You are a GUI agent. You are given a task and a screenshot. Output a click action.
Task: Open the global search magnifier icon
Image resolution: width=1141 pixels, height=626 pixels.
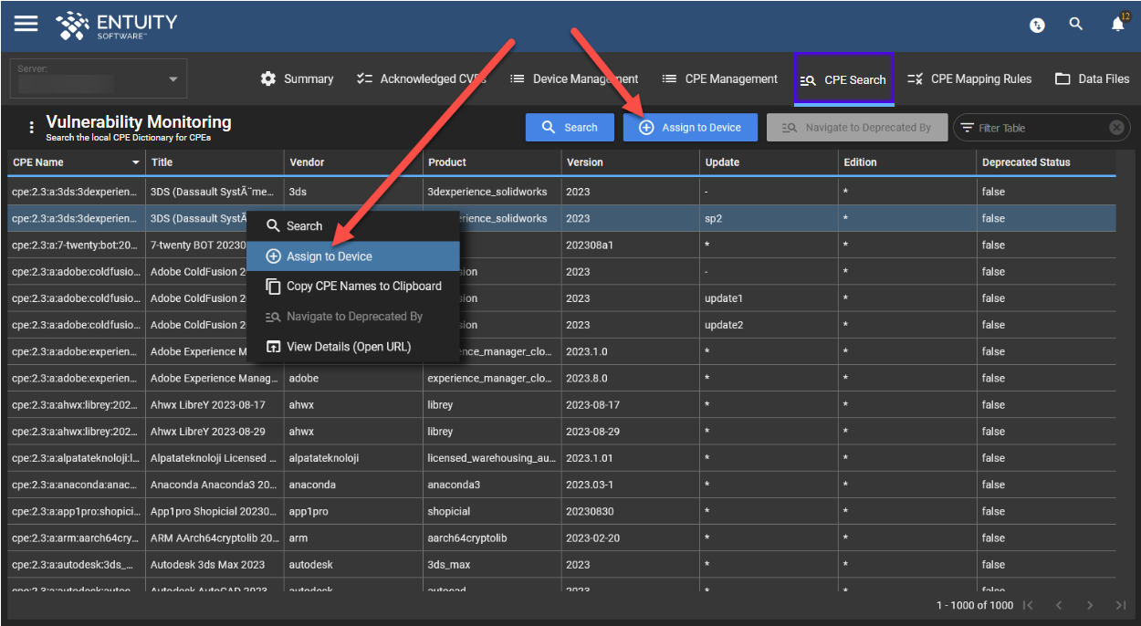coord(1076,25)
